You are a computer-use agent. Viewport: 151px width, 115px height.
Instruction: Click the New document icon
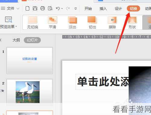click(x=27, y=8)
